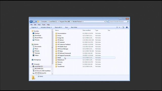This screenshot has width=162, height=91.
Task: Open the Tools menu
Action: [x=44, y=25]
